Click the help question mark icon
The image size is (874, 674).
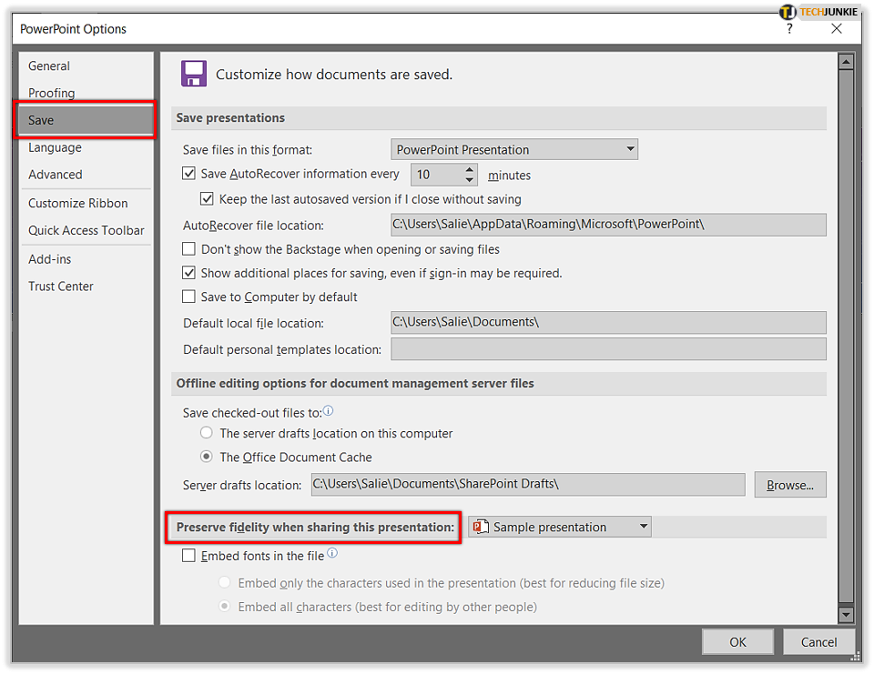pos(789,29)
